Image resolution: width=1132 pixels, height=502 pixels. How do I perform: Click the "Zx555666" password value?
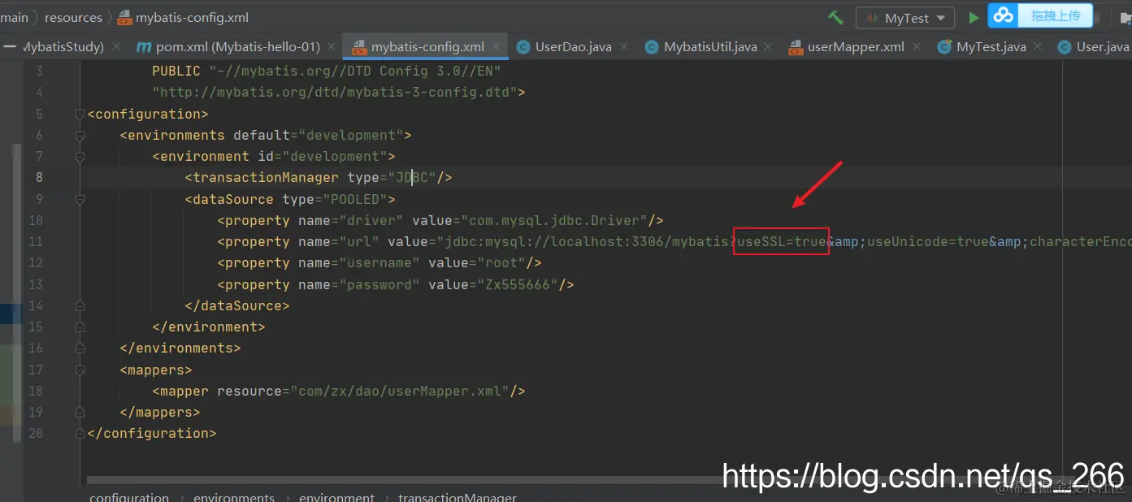click(x=518, y=284)
